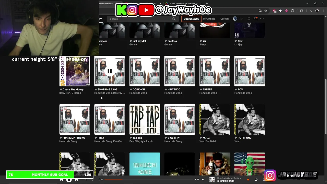Open the BREEZE track title

(x=207, y=89)
